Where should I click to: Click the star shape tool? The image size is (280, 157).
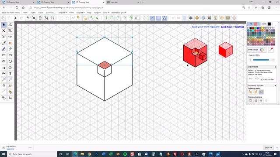click(x=10, y=92)
